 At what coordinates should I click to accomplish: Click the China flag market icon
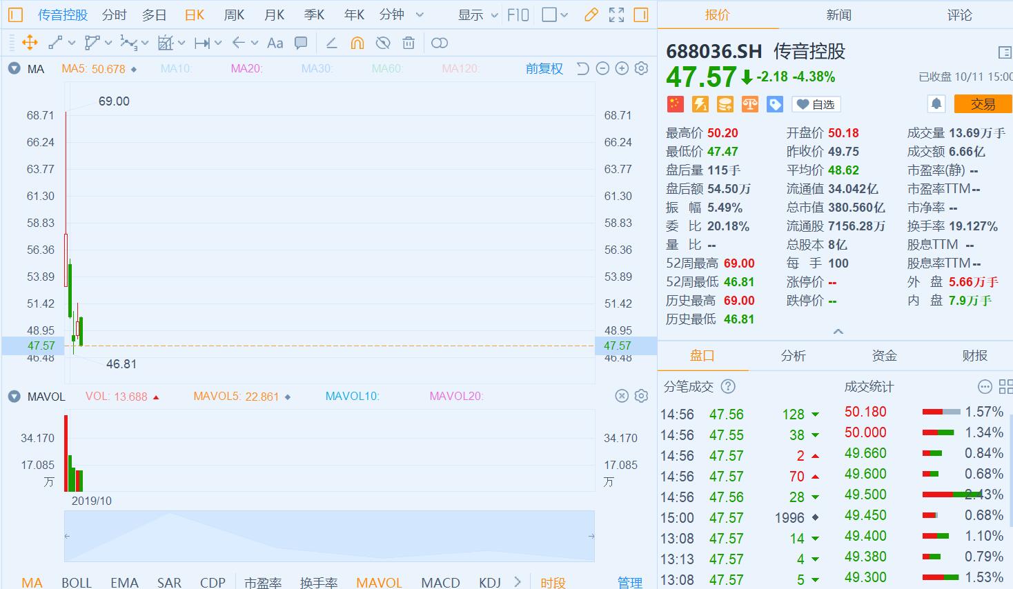pos(675,104)
